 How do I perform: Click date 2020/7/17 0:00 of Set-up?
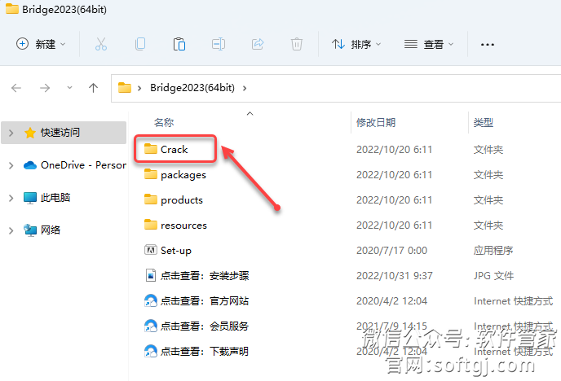click(x=391, y=250)
